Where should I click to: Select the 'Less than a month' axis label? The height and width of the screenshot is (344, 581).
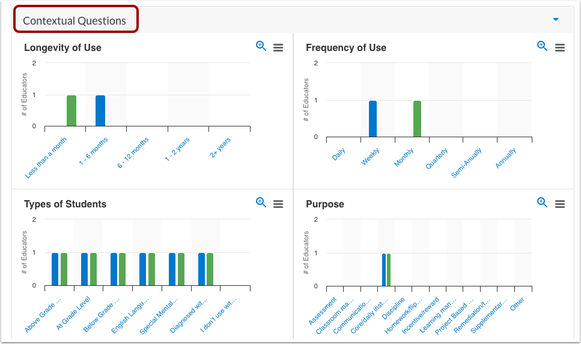(46, 158)
